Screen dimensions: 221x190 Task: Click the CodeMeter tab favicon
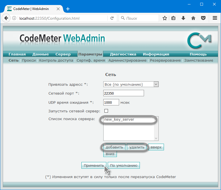[9, 9]
